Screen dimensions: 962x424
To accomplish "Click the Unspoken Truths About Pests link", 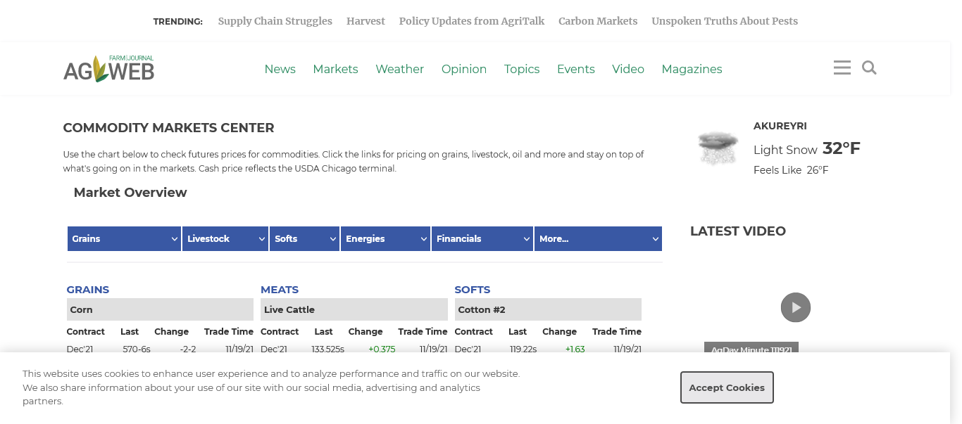I will click(x=725, y=21).
